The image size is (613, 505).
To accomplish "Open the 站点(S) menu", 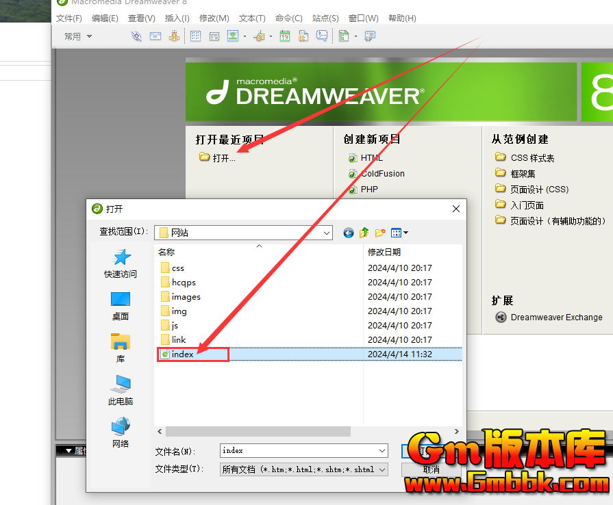I will (x=325, y=18).
